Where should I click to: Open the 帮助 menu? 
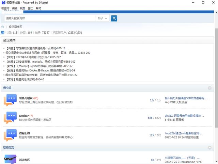click(x=38, y=8)
